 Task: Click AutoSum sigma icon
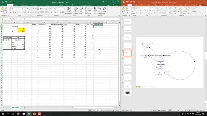coord(95,8)
